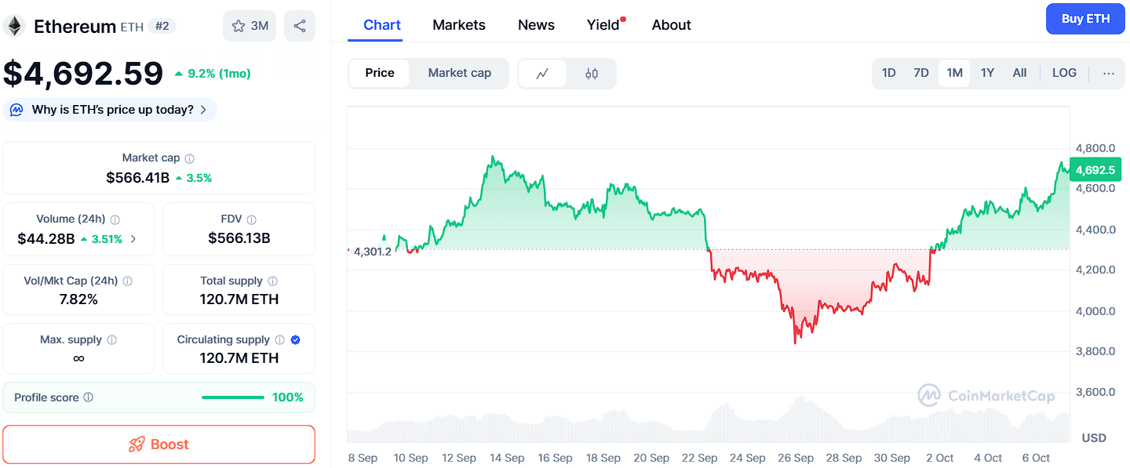Enable LOG scale on chart
Screen dimensions: 1130x468
(x=1064, y=73)
